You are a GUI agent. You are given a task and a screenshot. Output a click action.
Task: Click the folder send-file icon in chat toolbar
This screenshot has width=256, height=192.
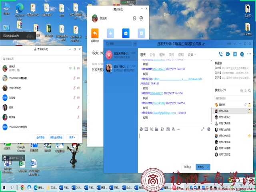[156, 129]
